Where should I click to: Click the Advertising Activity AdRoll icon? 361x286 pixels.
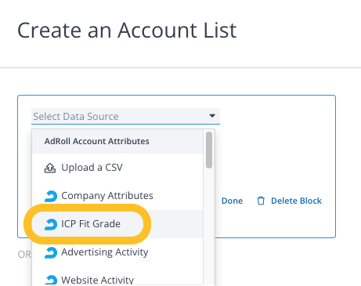[x=51, y=252]
